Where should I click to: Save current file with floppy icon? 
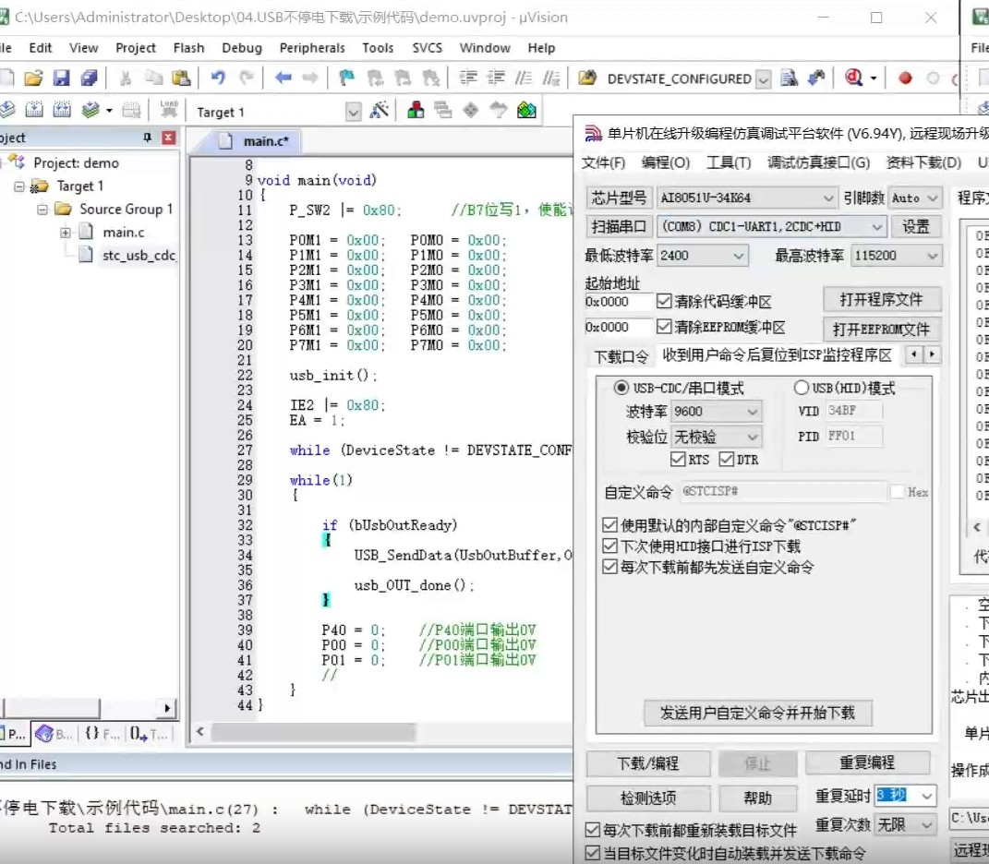(x=61, y=78)
